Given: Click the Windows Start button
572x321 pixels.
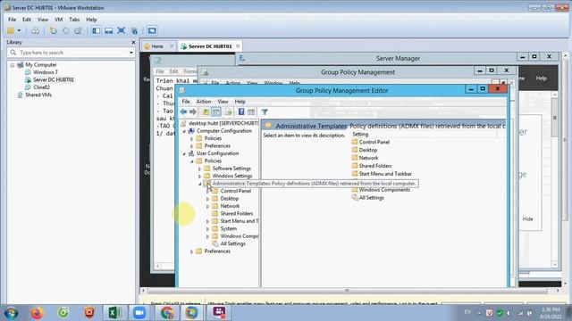Looking at the screenshot, I should point(11,313).
